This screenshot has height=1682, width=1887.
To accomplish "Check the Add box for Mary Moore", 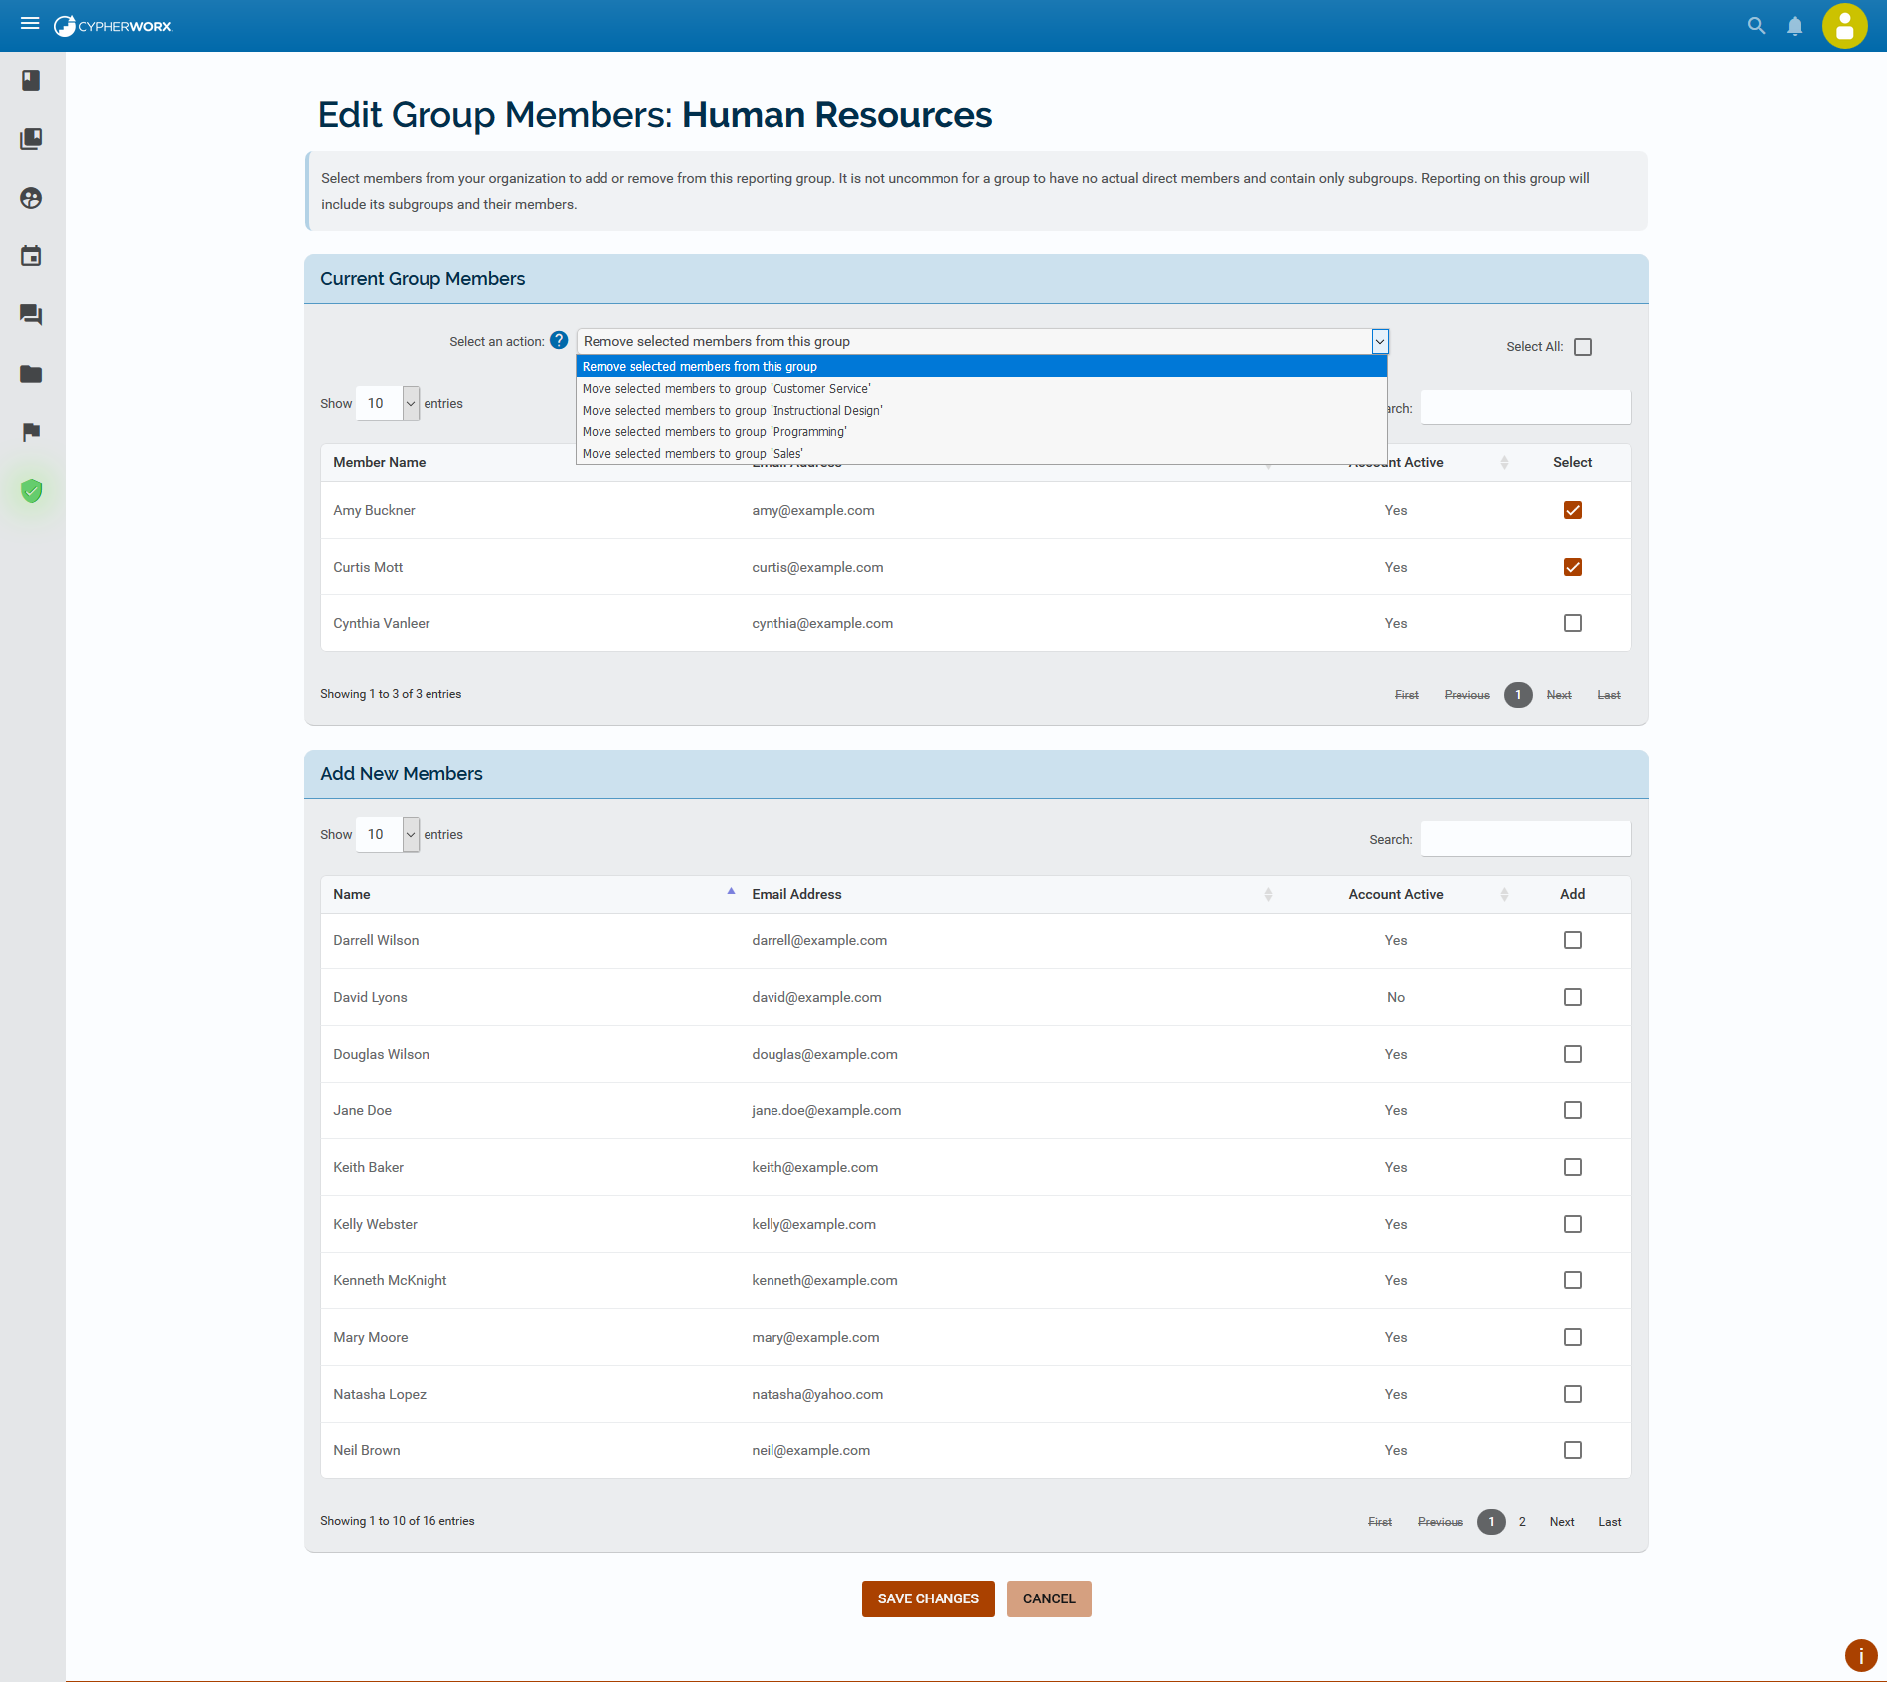I will point(1573,1337).
